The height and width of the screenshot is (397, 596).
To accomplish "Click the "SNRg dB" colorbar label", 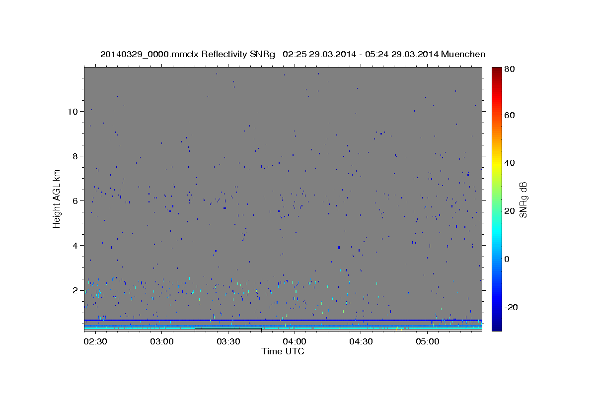I will click(x=522, y=199).
